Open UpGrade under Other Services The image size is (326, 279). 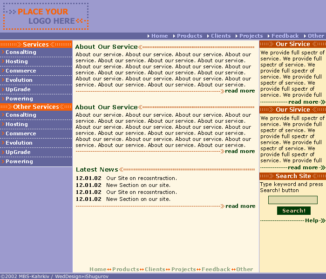click(18, 152)
